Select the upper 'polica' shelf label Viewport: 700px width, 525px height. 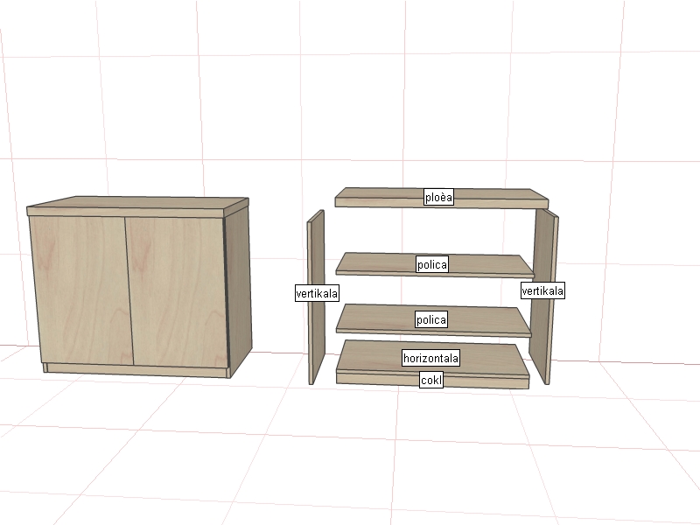(x=431, y=264)
